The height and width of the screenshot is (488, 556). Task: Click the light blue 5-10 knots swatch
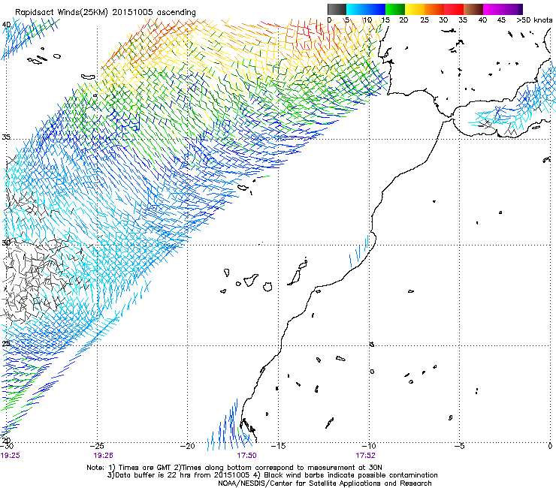click(x=356, y=9)
